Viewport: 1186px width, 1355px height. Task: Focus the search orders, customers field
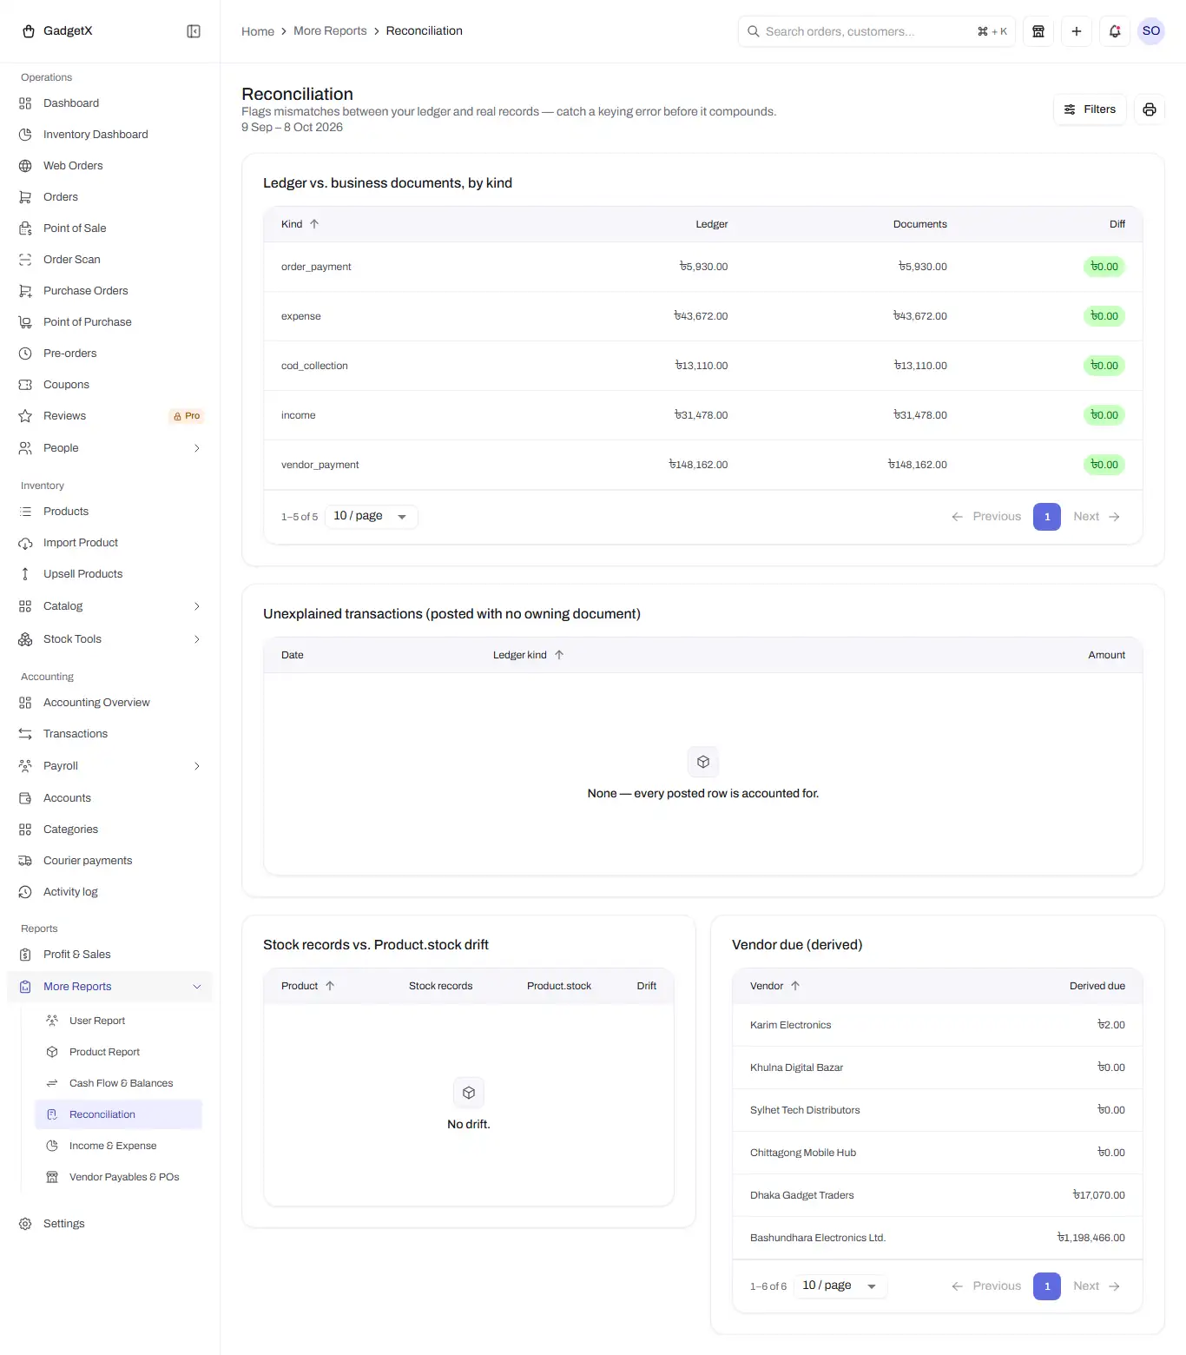coord(877,31)
